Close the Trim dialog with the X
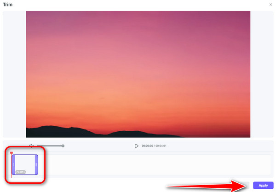276x192 pixels. tap(270, 5)
